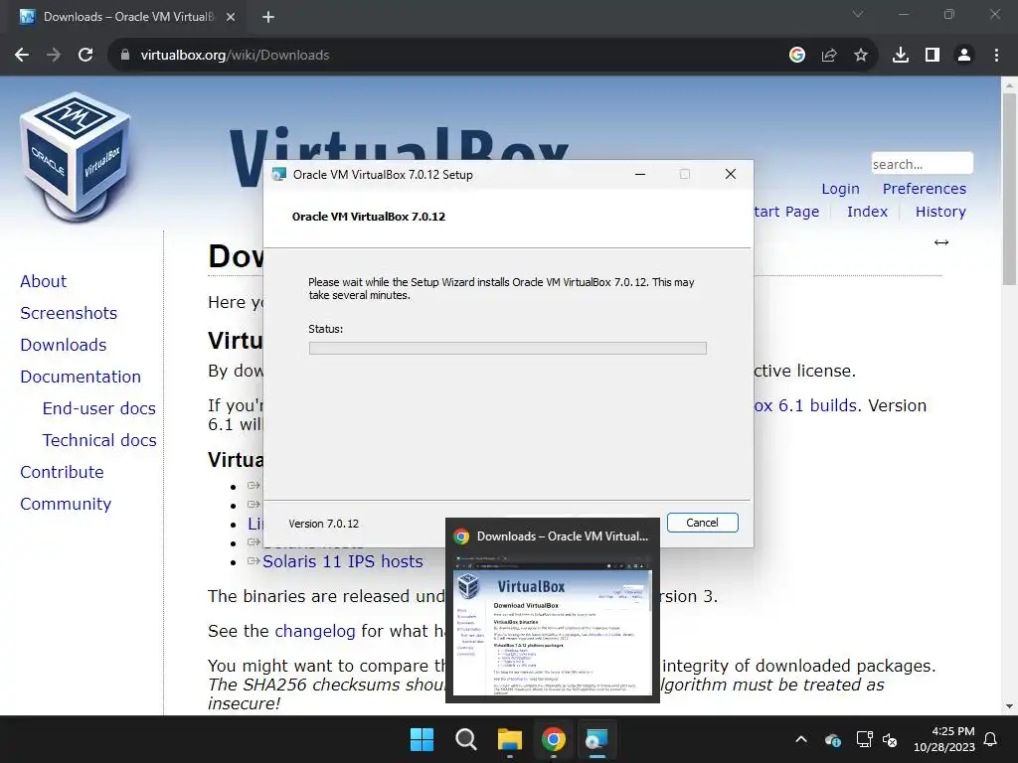Open the History link
Image resolution: width=1018 pixels, height=763 pixels.
[940, 212]
